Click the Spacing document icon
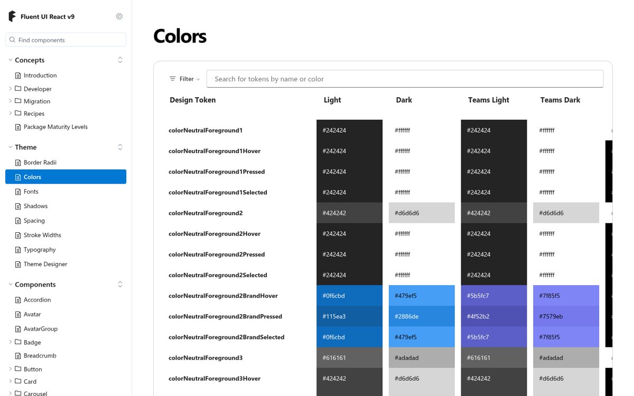 click(18, 221)
